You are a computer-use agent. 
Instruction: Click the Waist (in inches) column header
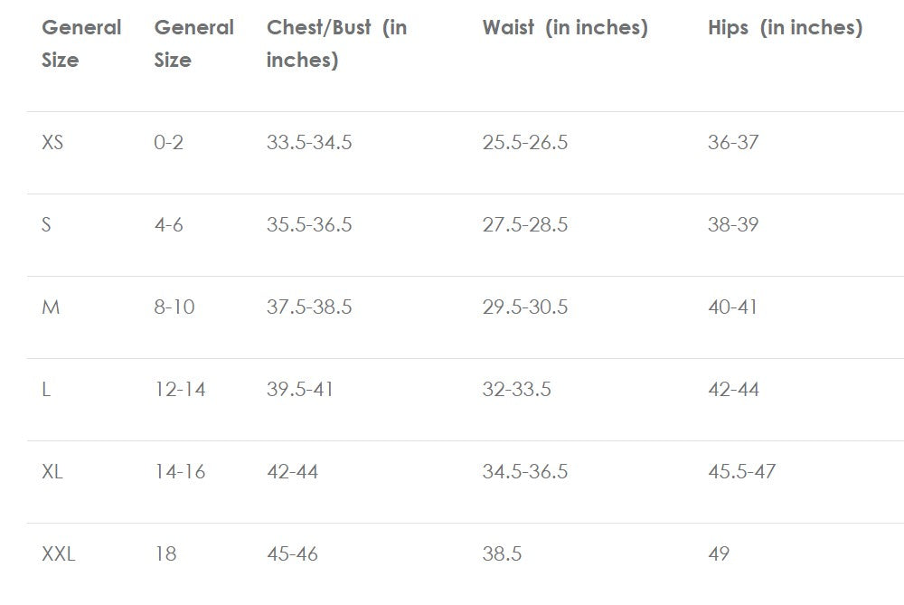coord(565,28)
